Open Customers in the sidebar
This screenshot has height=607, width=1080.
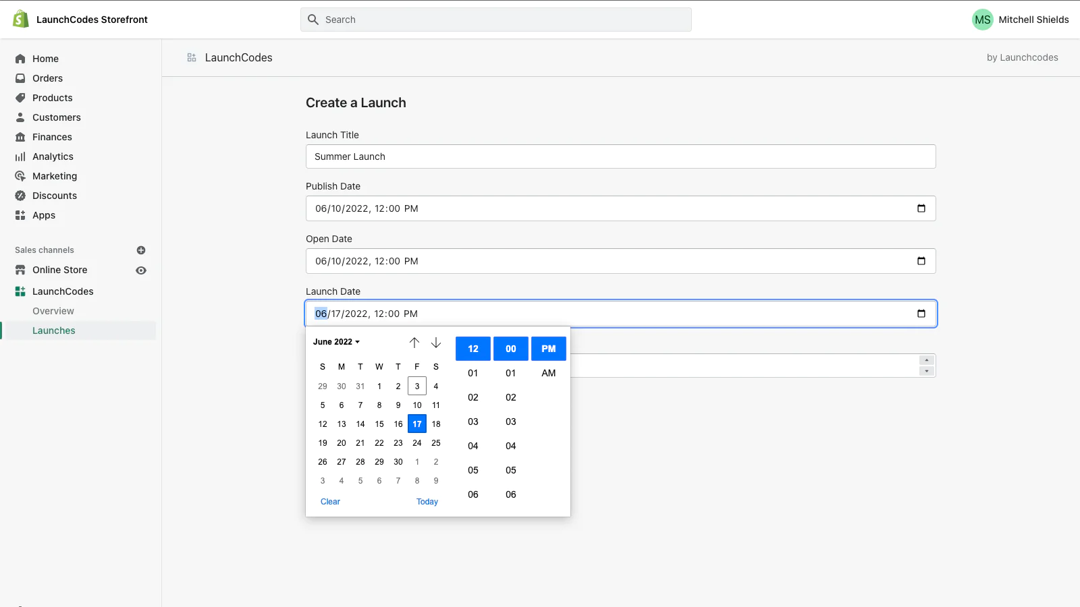pos(57,117)
